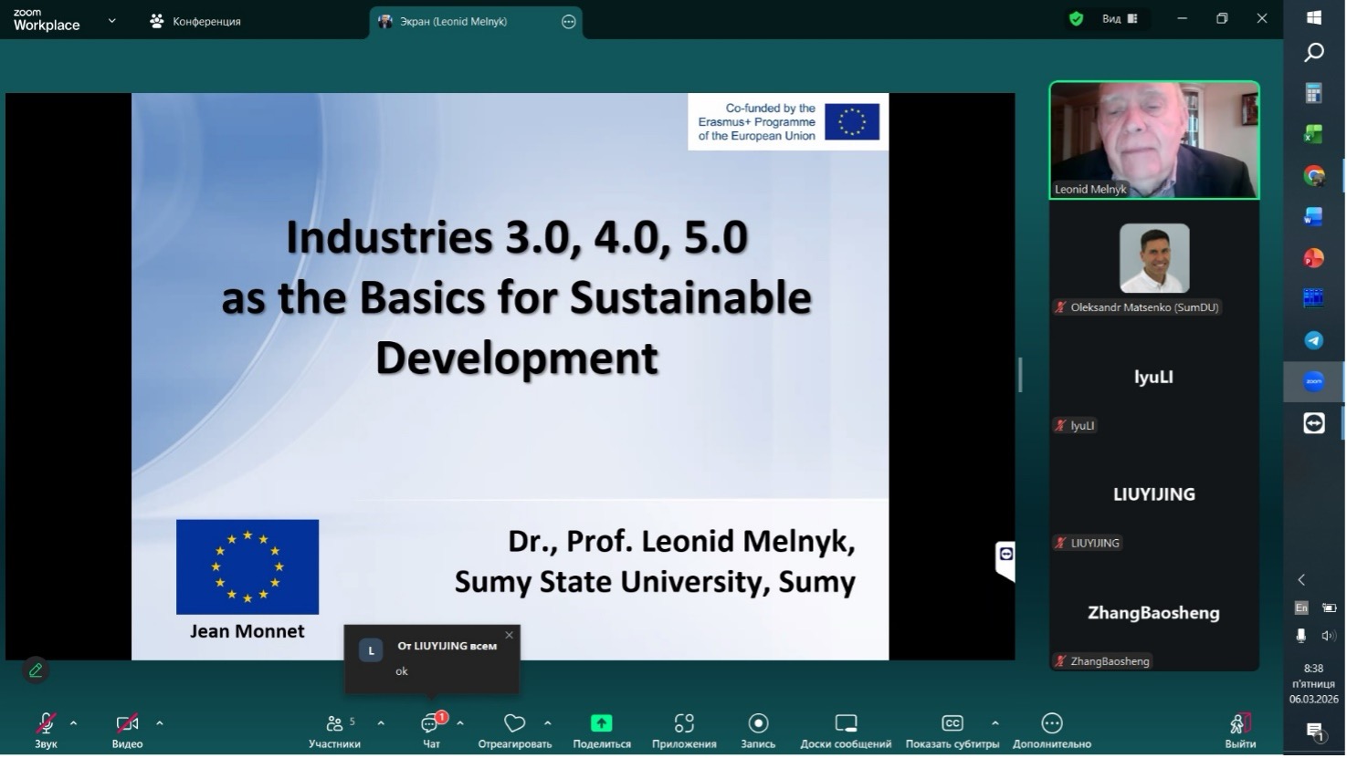Switch to the Конференция tab
The width and height of the screenshot is (1347, 758).
[196, 21]
